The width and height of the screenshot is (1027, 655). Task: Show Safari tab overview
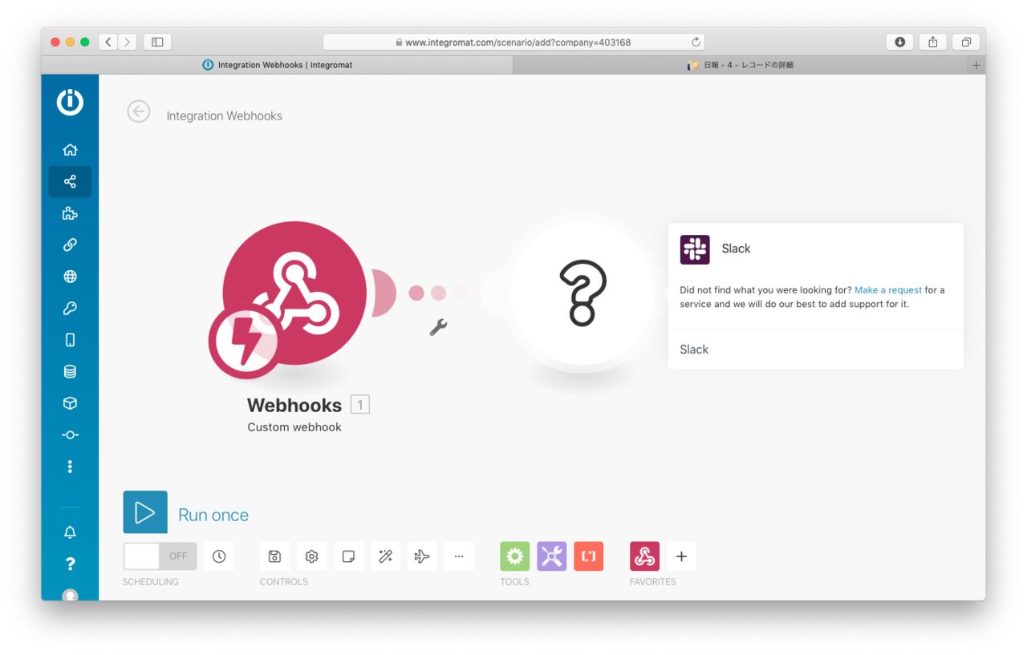click(966, 42)
